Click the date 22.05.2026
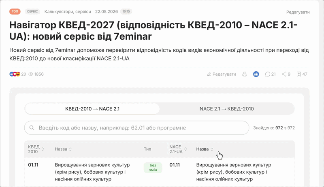This screenshot has width=324, height=187. point(107,12)
